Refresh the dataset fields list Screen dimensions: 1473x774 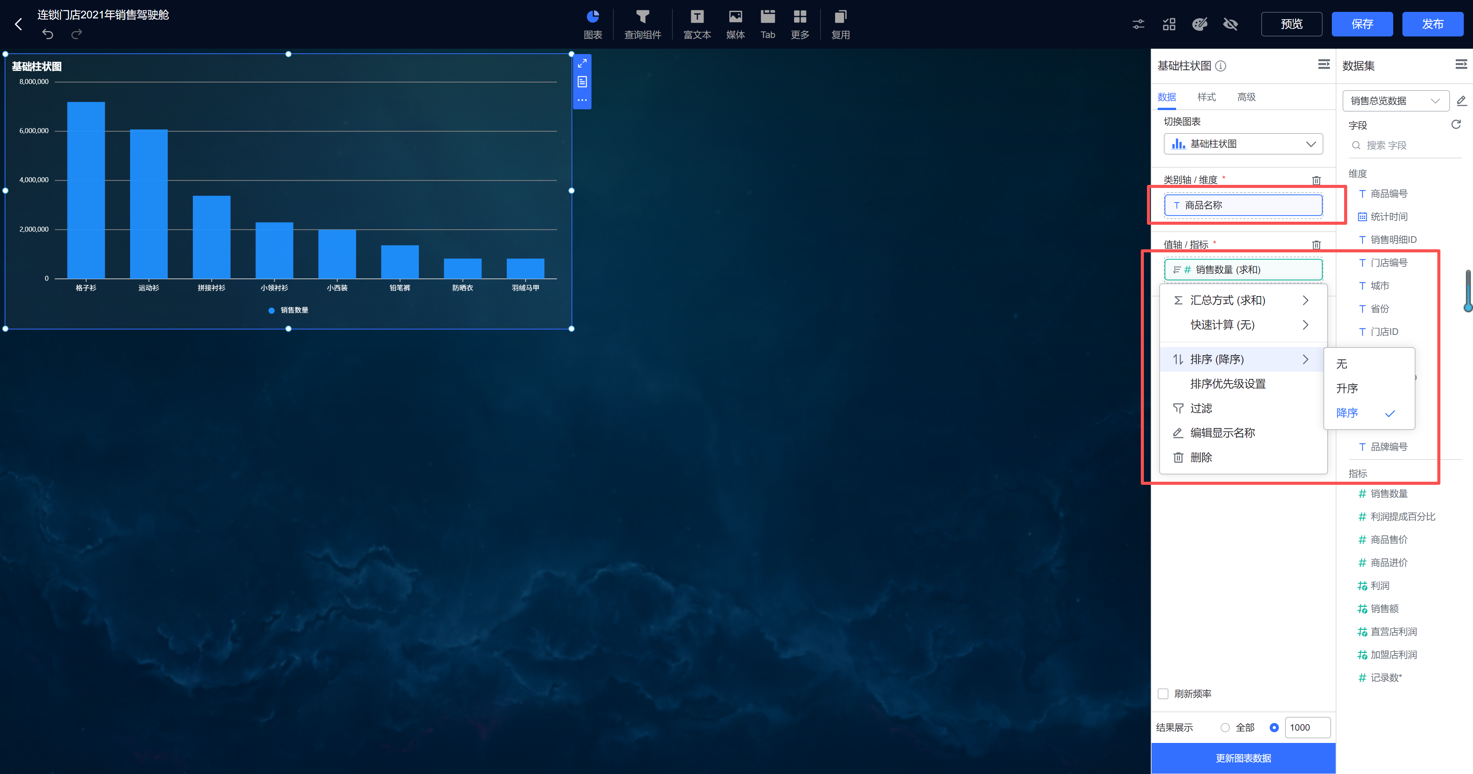[1456, 125]
